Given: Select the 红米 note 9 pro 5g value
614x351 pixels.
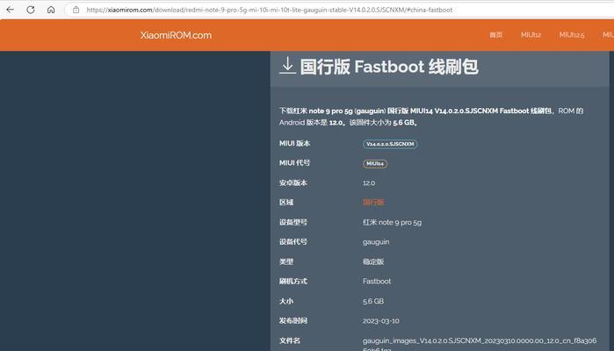Looking at the screenshot, I should click(x=392, y=222).
